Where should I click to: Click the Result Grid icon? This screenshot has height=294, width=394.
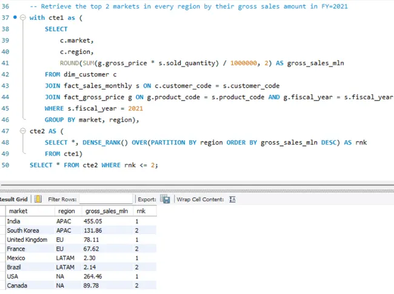point(38,199)
